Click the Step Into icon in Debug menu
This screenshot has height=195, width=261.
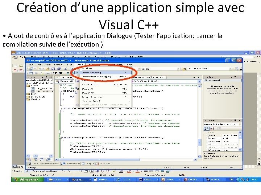pos(77,89)
